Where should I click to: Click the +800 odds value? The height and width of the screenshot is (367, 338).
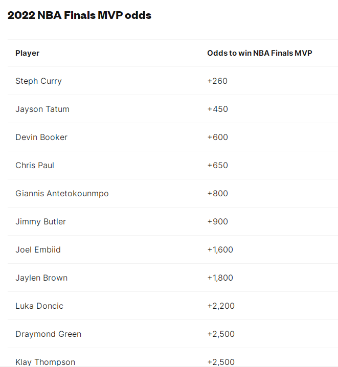218,193
